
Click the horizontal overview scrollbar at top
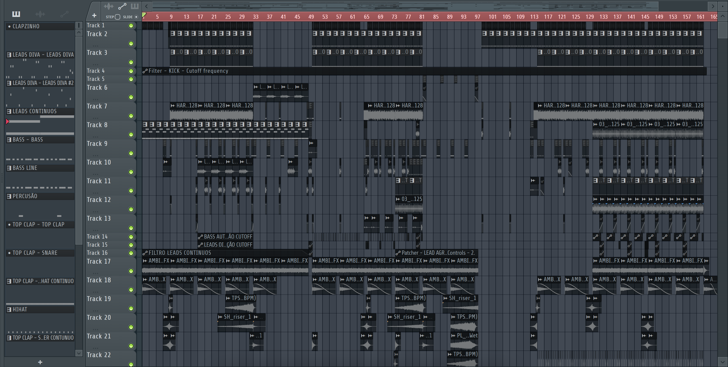405,6
